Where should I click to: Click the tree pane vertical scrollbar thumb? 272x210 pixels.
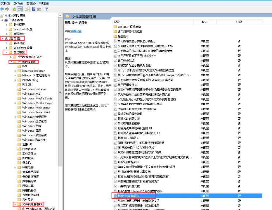coord(60,92)
